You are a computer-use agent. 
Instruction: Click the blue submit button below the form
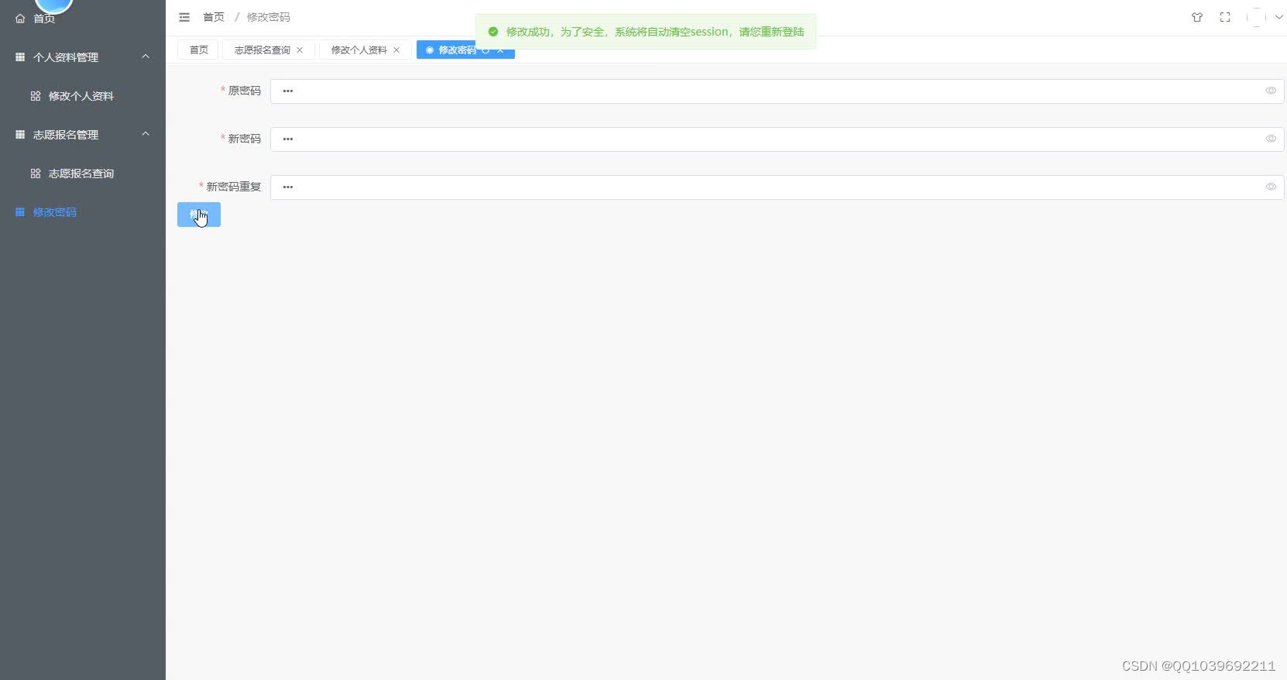click(199, 215)
